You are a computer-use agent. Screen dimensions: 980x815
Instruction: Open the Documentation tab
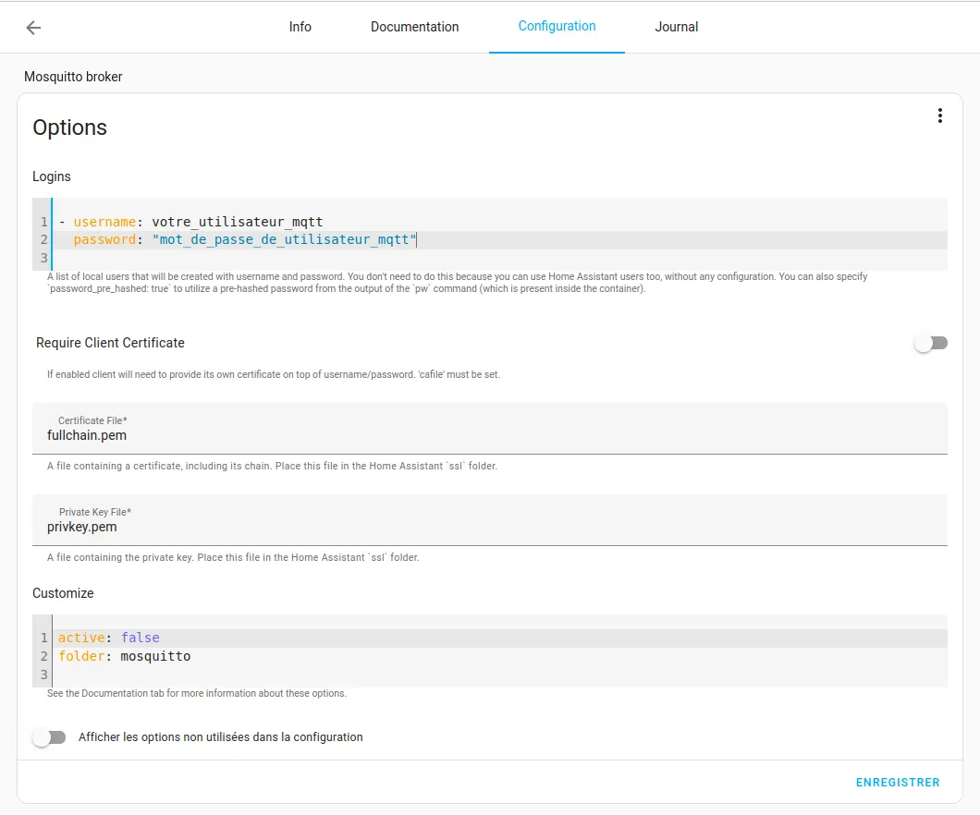pos(414,27)
